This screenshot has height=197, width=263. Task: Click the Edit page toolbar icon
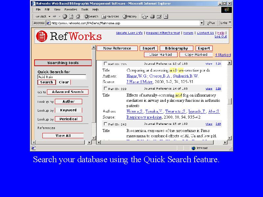point(159,16)
